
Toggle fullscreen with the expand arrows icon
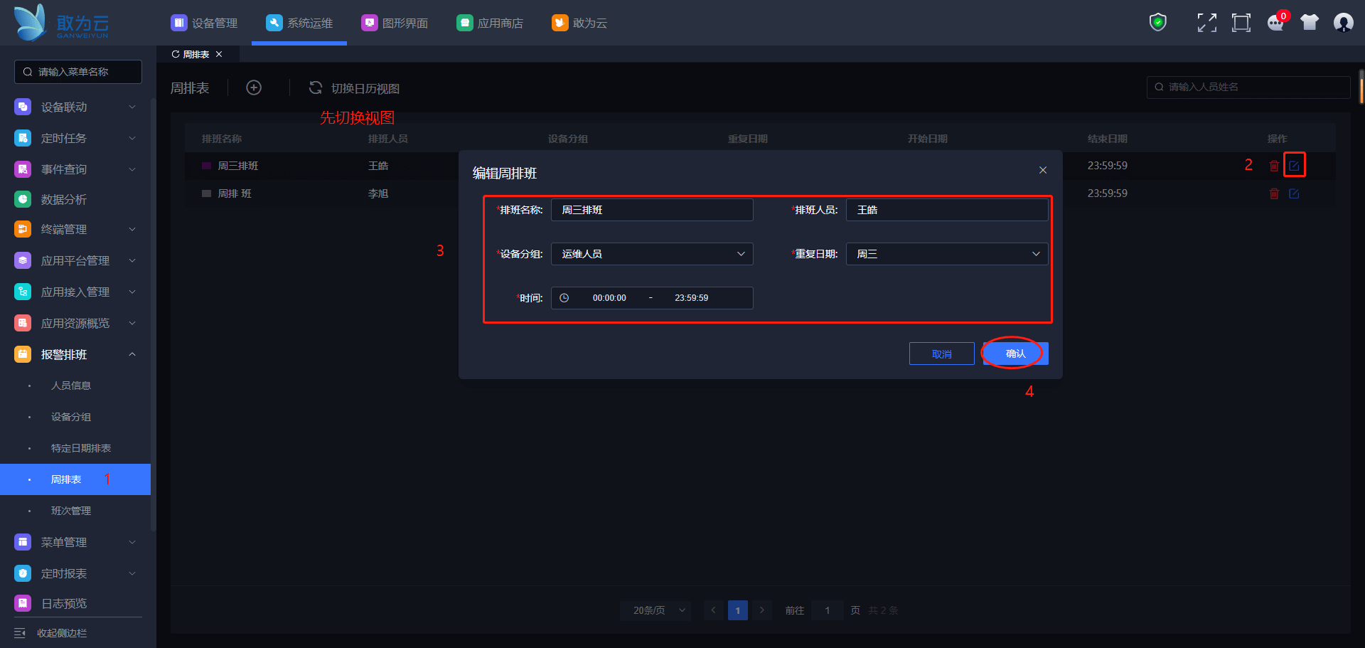coord(1206,23)
